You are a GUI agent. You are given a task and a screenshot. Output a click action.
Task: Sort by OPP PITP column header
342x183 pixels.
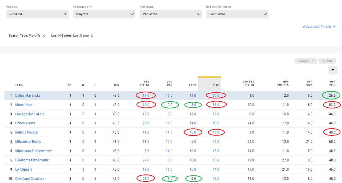[332, 83]
